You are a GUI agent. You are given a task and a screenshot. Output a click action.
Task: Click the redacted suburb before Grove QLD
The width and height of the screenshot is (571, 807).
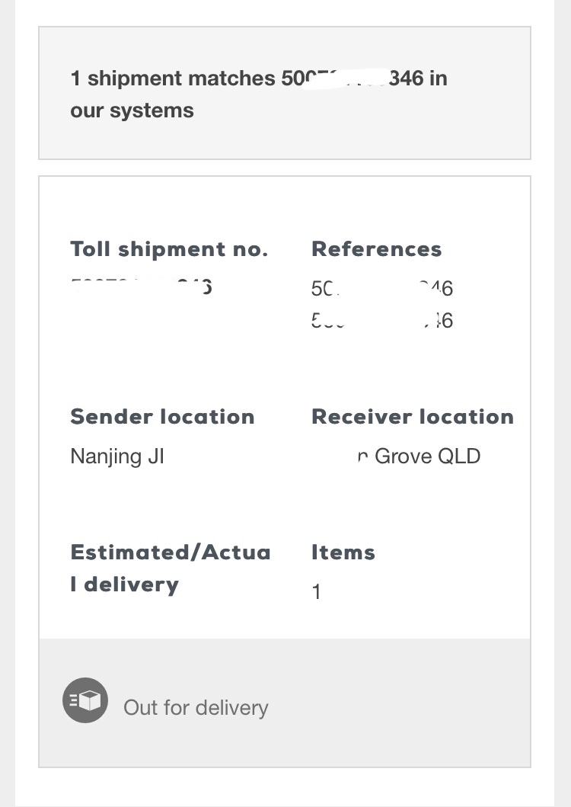(333, 456)
